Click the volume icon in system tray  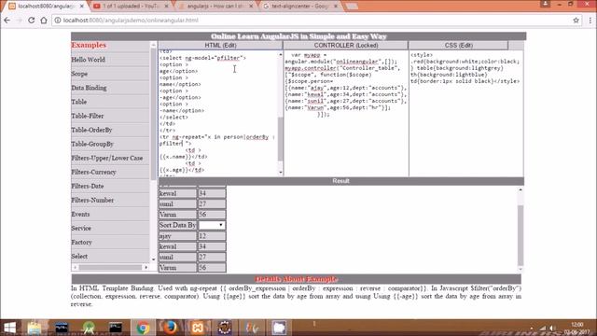[552, 328]
